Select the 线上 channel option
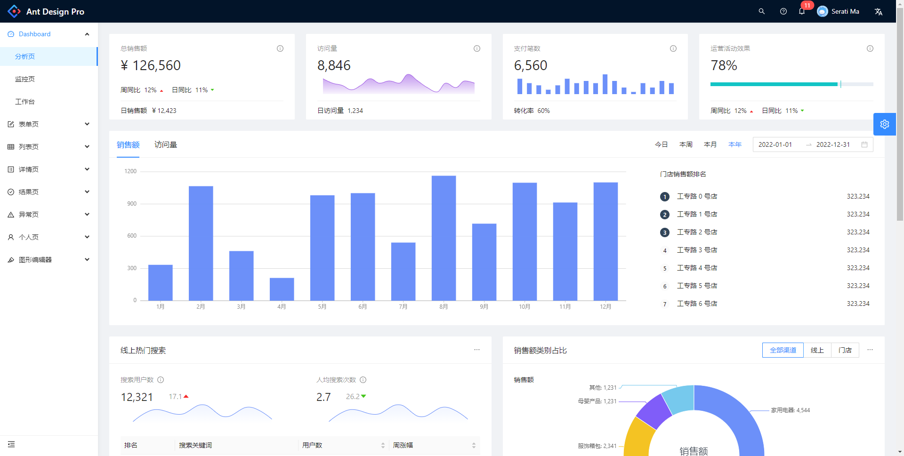The width and height of the screenshot is (904, 456). point(817,350)
